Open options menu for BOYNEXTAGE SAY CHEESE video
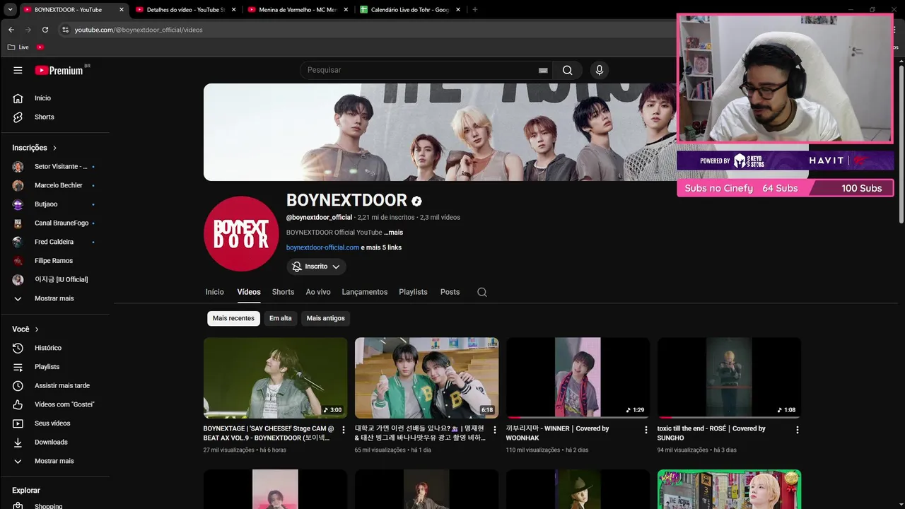Screen dimensions: 905x509 click(x=344, y=430)
